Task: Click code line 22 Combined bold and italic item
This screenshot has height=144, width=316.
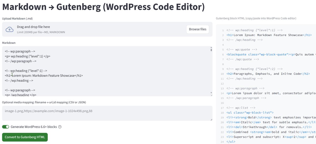Action: click(271, 132)
